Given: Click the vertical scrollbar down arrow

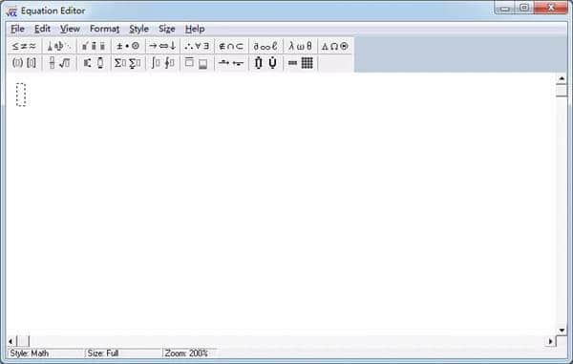Looking at the screenshot, I should pyautogui.click(x=562, y=331).
